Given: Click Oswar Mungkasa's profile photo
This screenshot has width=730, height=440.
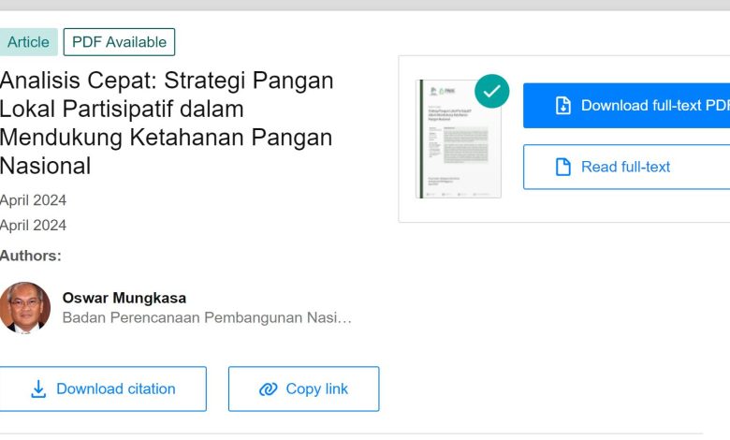Looking at the screenshot, I should click(x=25, y=308).
